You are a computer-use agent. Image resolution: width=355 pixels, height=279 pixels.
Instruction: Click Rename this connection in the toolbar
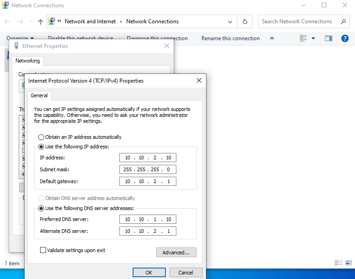pos(230,38)
